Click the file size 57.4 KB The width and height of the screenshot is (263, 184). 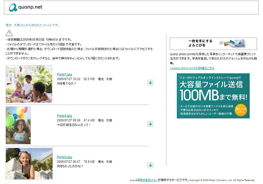[x=89, y=120]
